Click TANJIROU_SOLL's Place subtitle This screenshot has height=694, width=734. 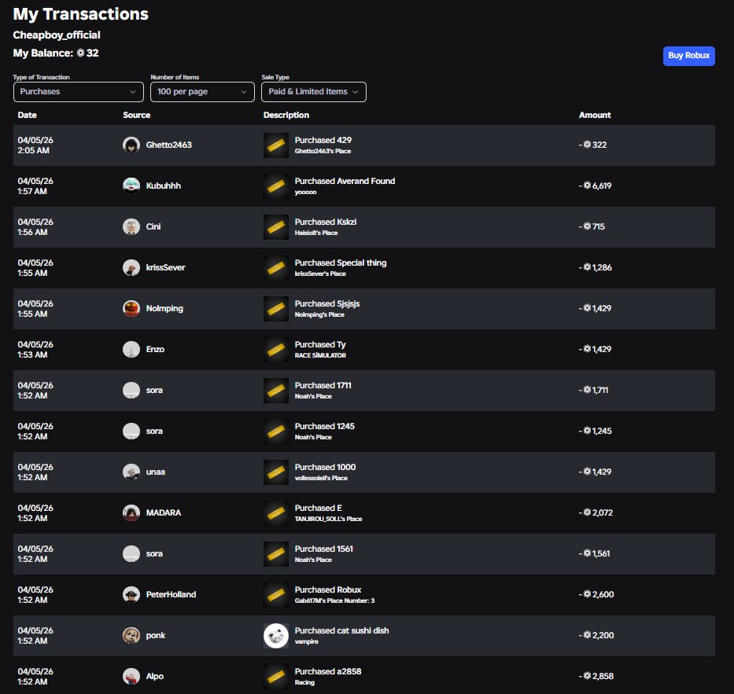pos(328,519)
